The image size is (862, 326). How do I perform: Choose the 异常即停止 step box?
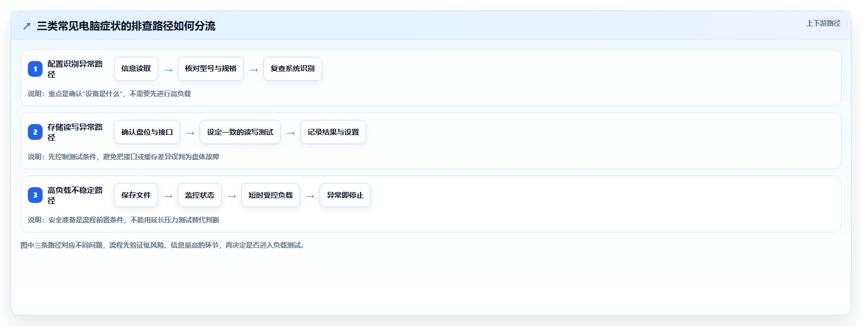pos(345,195)
